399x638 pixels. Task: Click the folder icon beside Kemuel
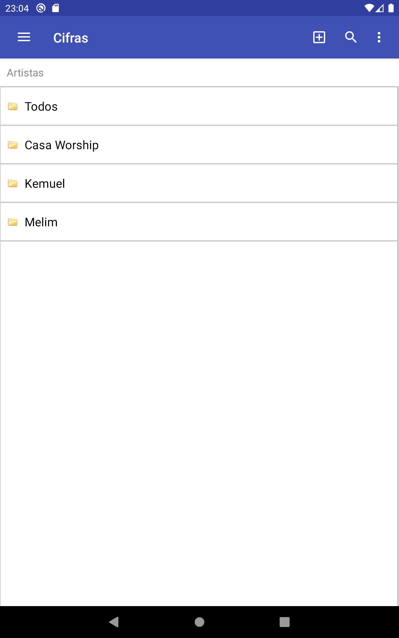click(13, 183)
